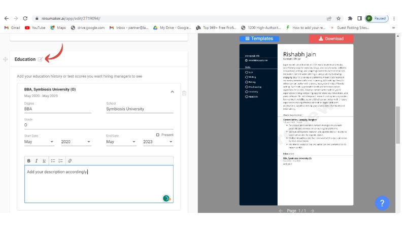
Task: Insert a numbered list in description
Action: click(61, 160)
